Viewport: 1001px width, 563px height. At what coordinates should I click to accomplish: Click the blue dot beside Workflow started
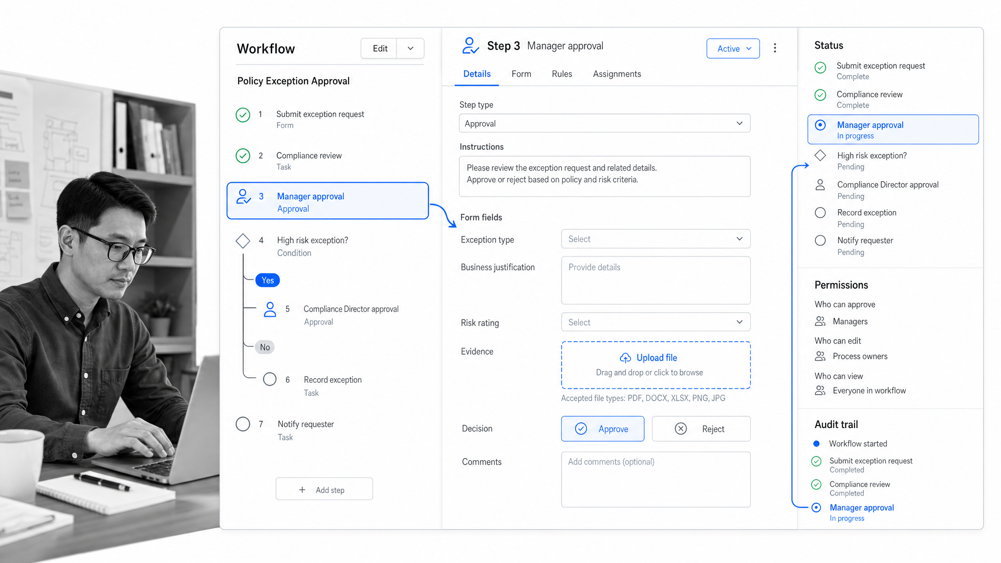click(816, 444)
